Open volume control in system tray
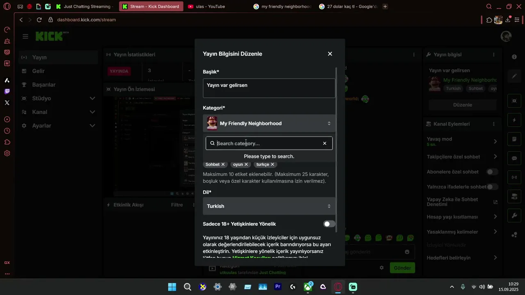The width and height of the screenshot is (525, 295). tap(482, 287)
